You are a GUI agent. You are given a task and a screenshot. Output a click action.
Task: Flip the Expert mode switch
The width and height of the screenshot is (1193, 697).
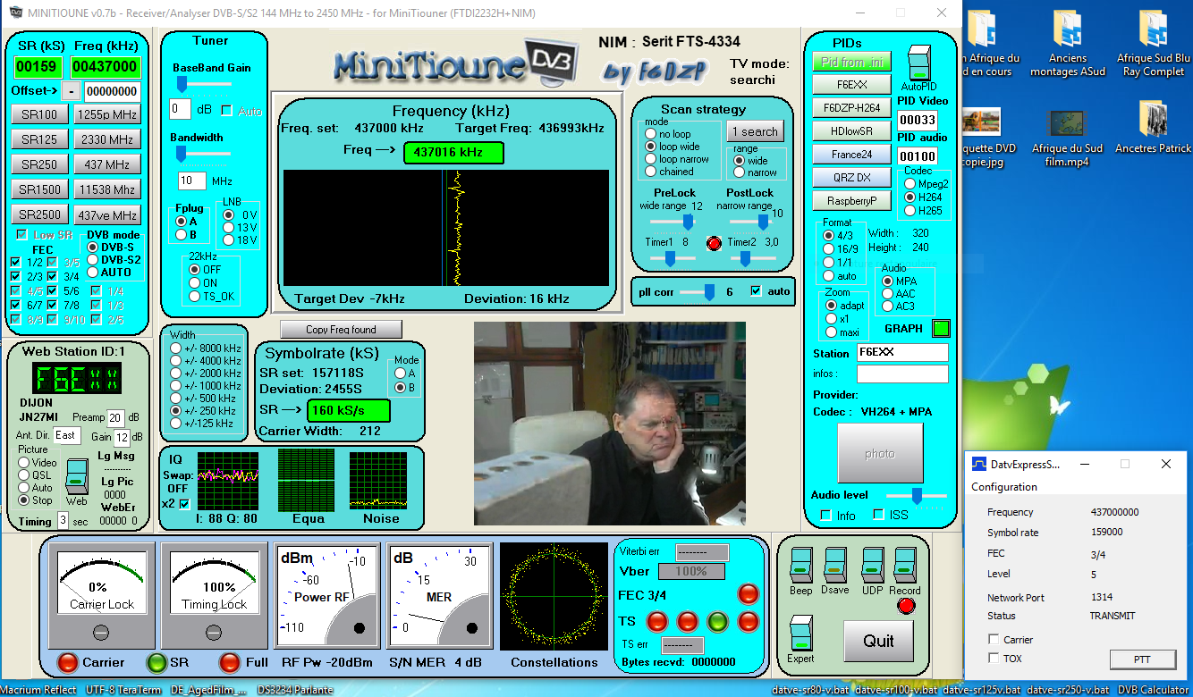[800, 633]
